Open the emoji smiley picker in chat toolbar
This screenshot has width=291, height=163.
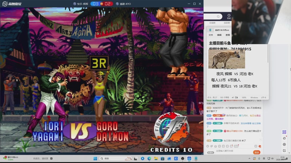208,146
